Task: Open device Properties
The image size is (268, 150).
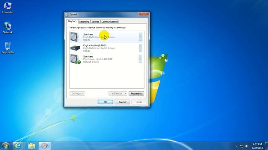Action: point(136,93)
